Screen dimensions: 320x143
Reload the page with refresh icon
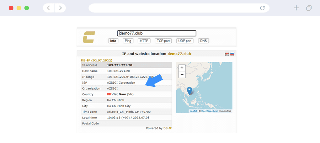(262, 8)
